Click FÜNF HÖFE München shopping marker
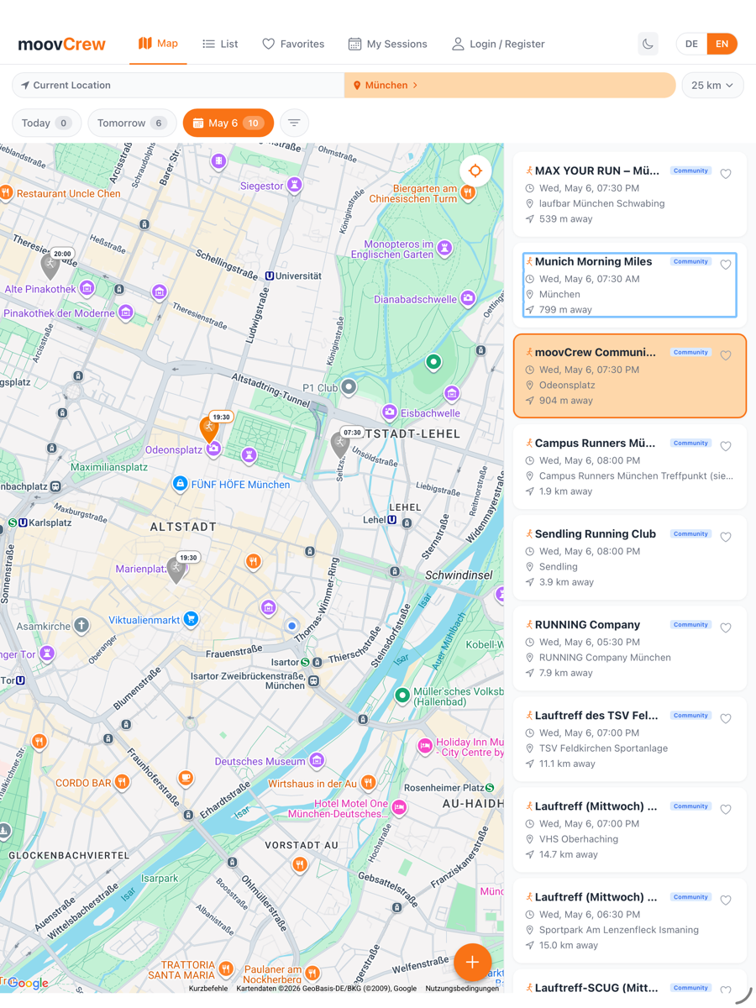Screen dimensions: 756x1008 pyautogui.click(x=180, y=484)
